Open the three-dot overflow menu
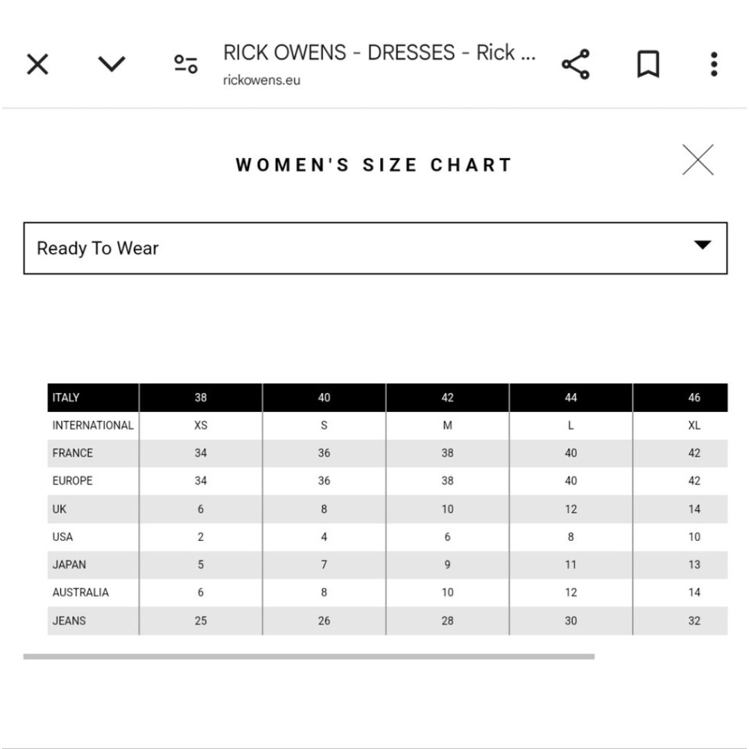Screen dimensions: 749x749 pyautogui.click(x=714, y=64)
